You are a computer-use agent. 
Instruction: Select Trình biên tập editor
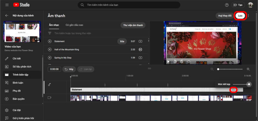22,75
